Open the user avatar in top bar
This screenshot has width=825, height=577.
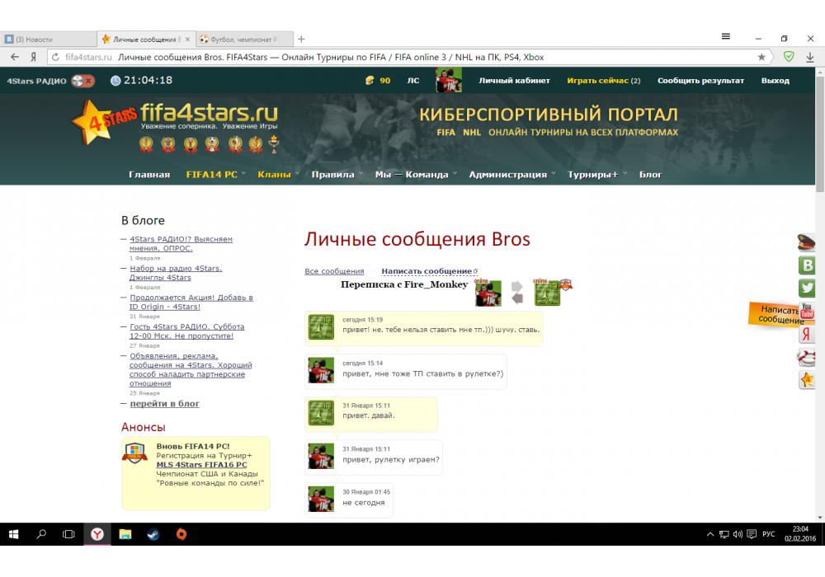[449, 80]
